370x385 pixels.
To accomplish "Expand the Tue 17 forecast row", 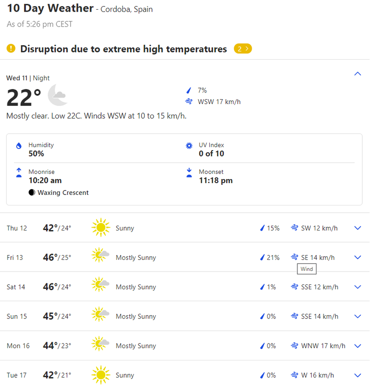I will point(357,375).
